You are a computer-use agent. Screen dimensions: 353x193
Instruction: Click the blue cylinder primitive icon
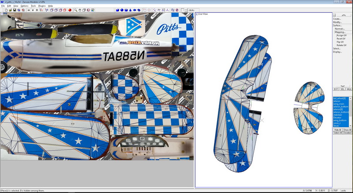(126, 10)
